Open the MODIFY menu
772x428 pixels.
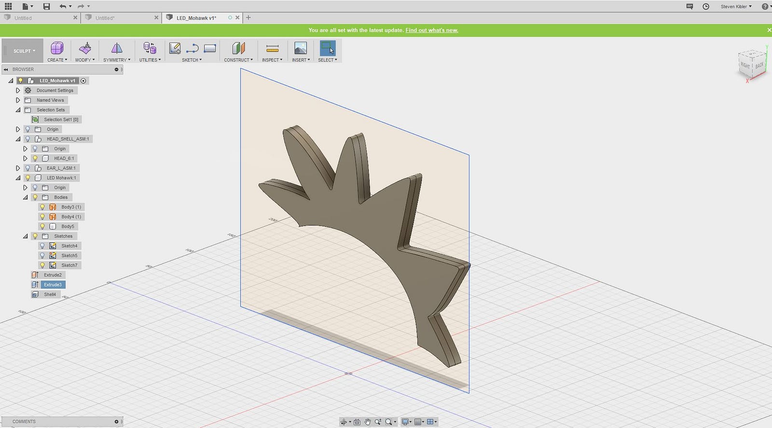(x=85, y=60)
